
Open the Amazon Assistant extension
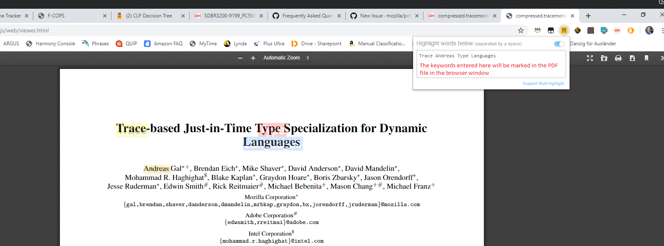click(538, 30)
